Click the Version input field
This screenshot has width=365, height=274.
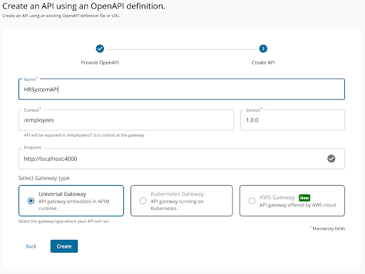(292, 120)
